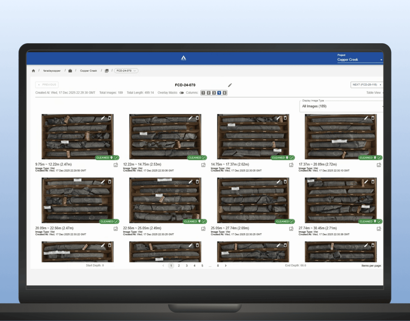The image size is (410, 321).
Task: Open the Display Image Type dropdown
Action: pyautogui.click(x=341, y=106)
